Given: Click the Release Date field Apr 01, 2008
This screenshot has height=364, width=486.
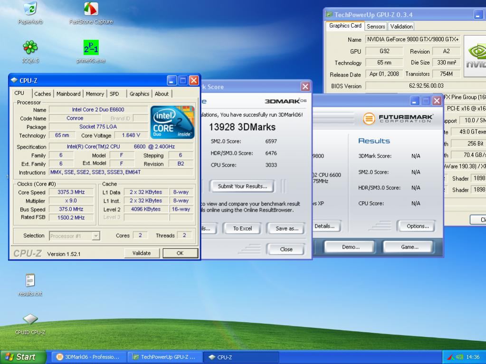Looking at the screenshot, I should [384, 74].
